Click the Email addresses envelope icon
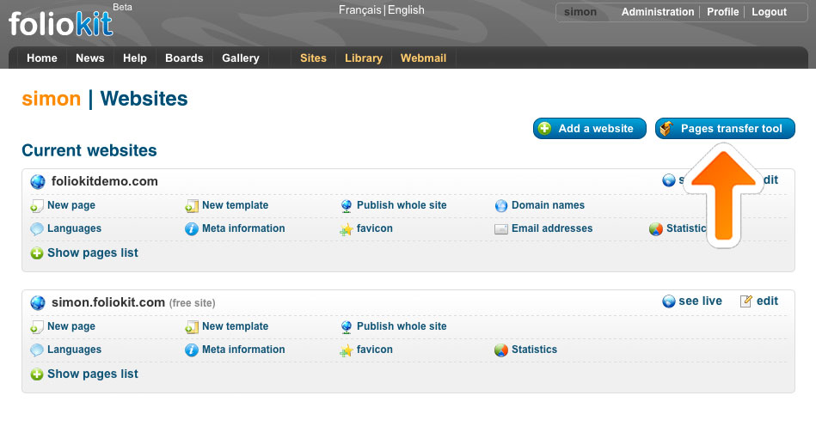 [500, 229]
